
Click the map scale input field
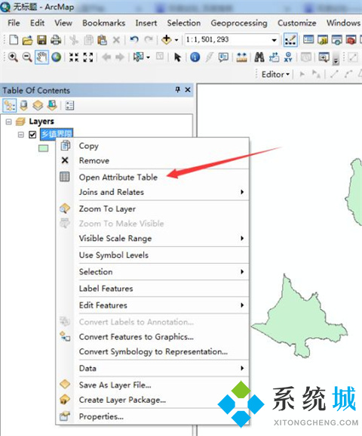point(228,40)
